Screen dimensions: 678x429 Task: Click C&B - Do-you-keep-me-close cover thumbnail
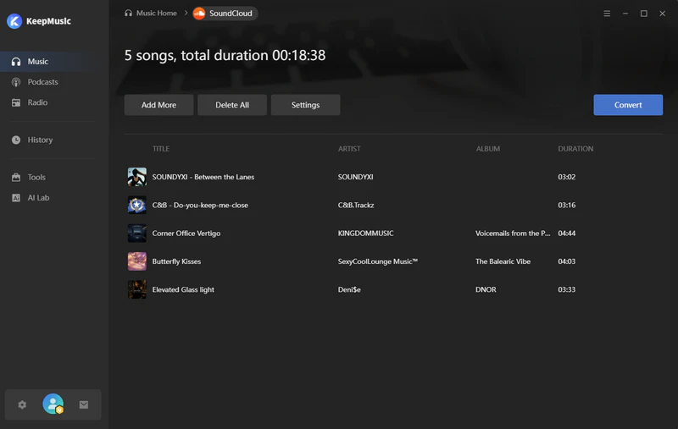pos(137,205)
